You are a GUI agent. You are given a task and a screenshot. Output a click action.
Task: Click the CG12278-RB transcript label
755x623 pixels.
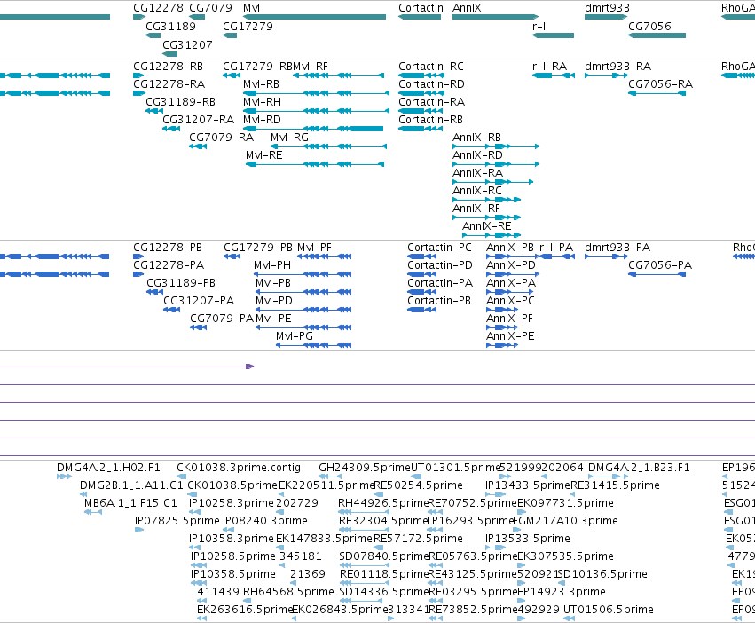pos(168,66)
